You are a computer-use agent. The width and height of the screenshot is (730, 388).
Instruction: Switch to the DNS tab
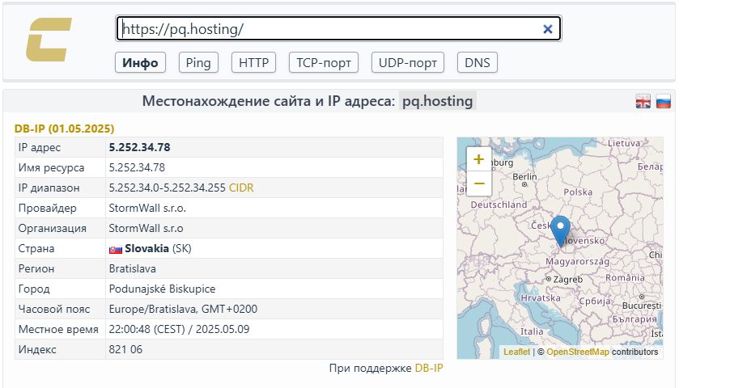(477, 62)
